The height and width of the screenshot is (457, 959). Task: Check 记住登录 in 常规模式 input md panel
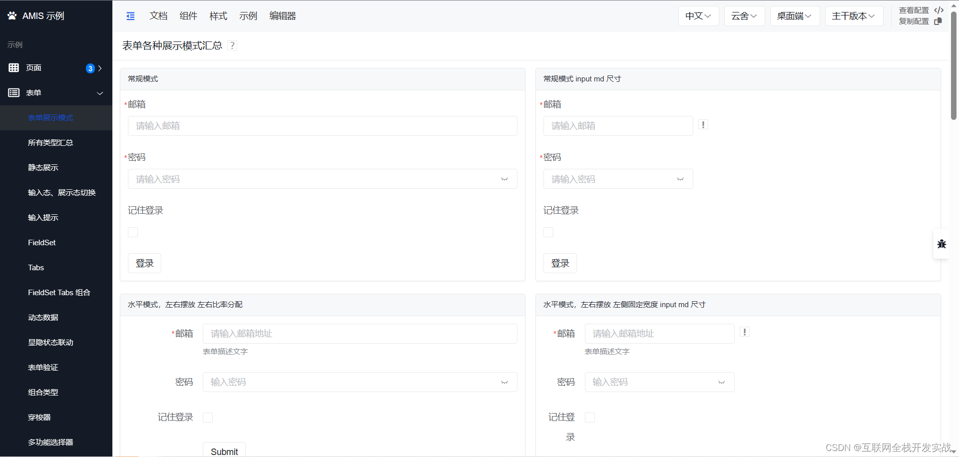coord(548,232)
